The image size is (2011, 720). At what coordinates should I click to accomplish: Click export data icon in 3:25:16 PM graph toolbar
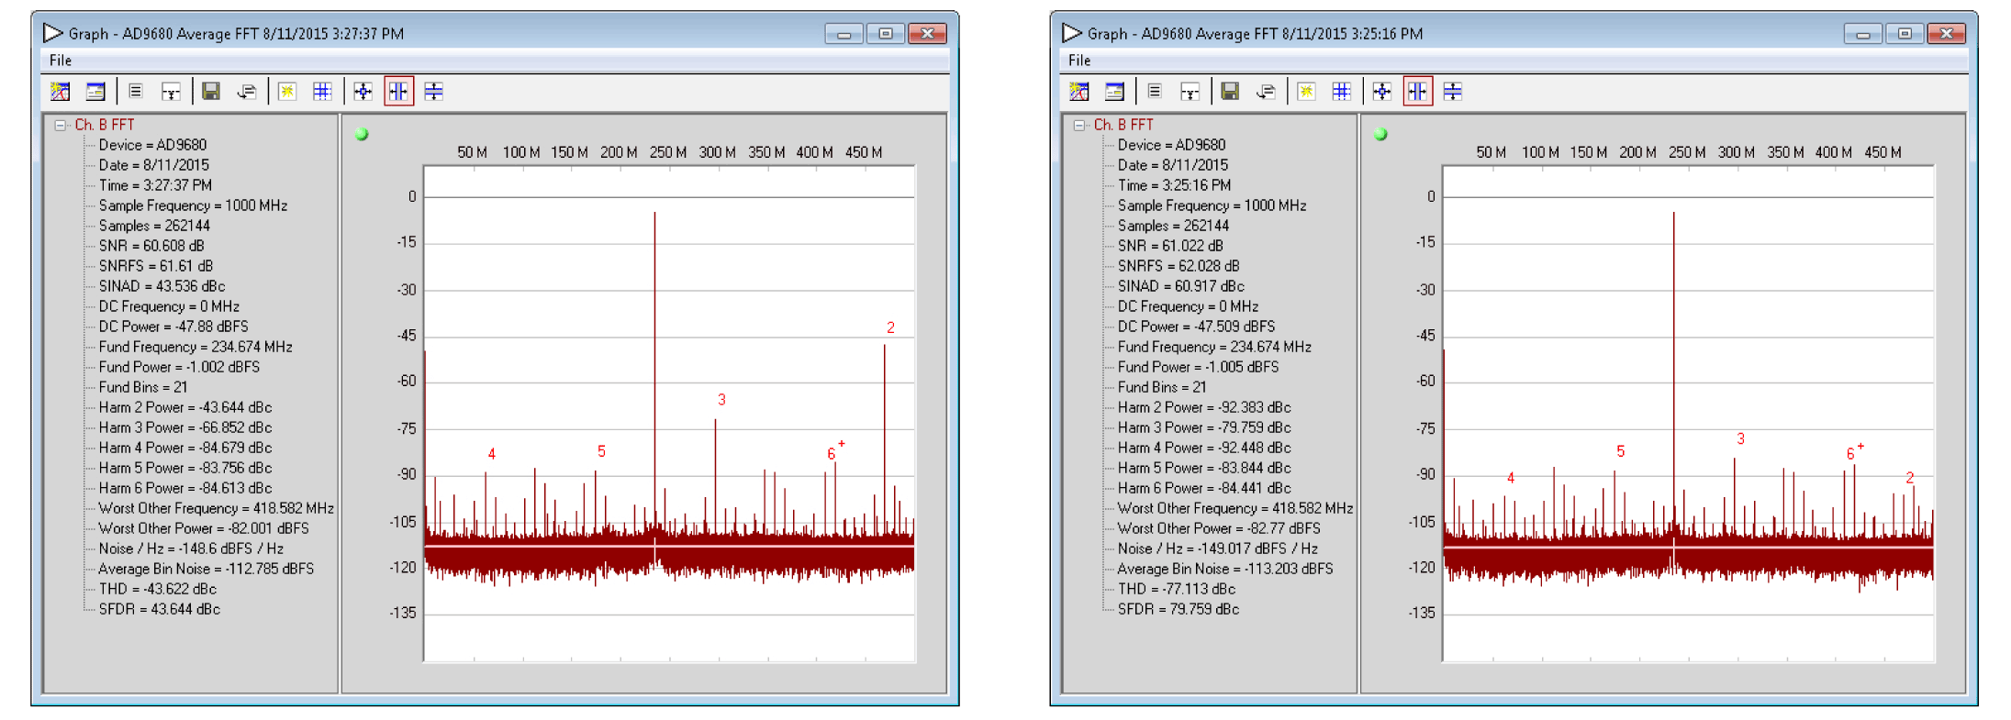click(1266, 91)
